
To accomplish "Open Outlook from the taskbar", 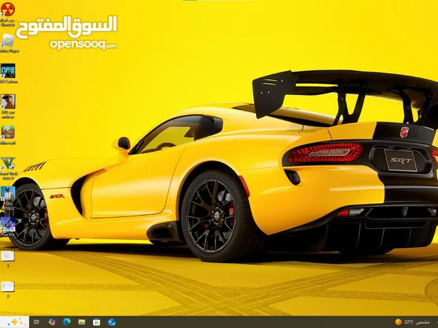I will pos(112,322).
